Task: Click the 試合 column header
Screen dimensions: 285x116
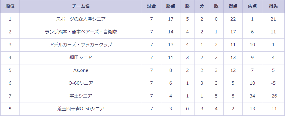Action: tap(151, 6)
